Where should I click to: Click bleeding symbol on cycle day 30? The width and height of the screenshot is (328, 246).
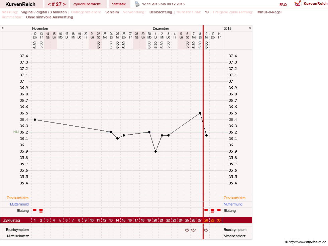tap(219, 210)
